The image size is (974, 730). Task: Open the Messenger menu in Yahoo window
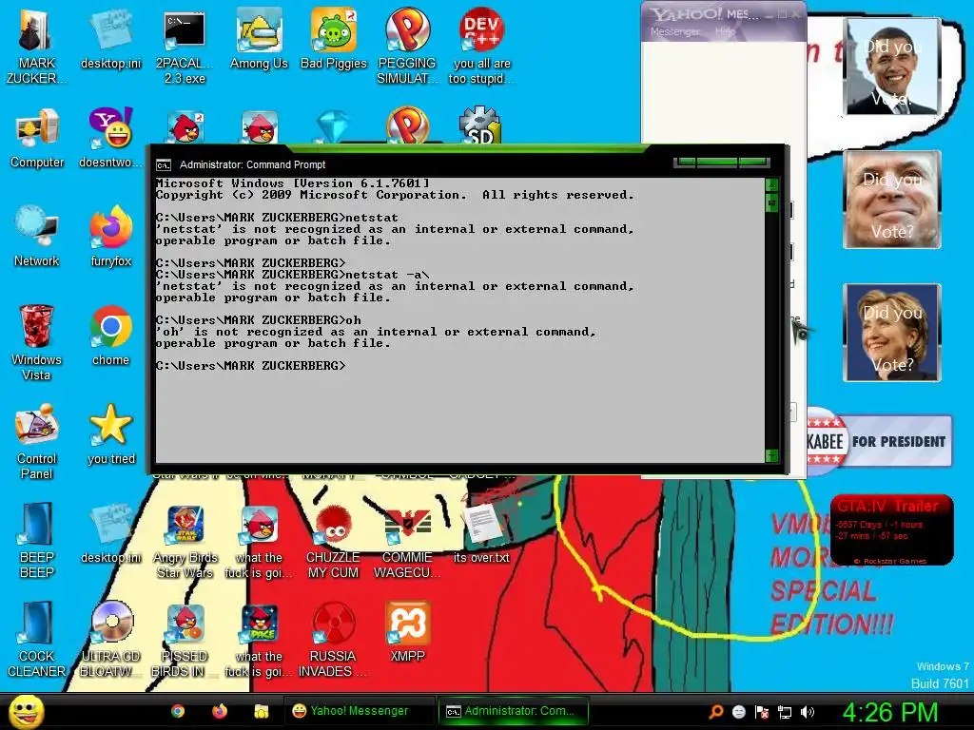click(674, 31)
